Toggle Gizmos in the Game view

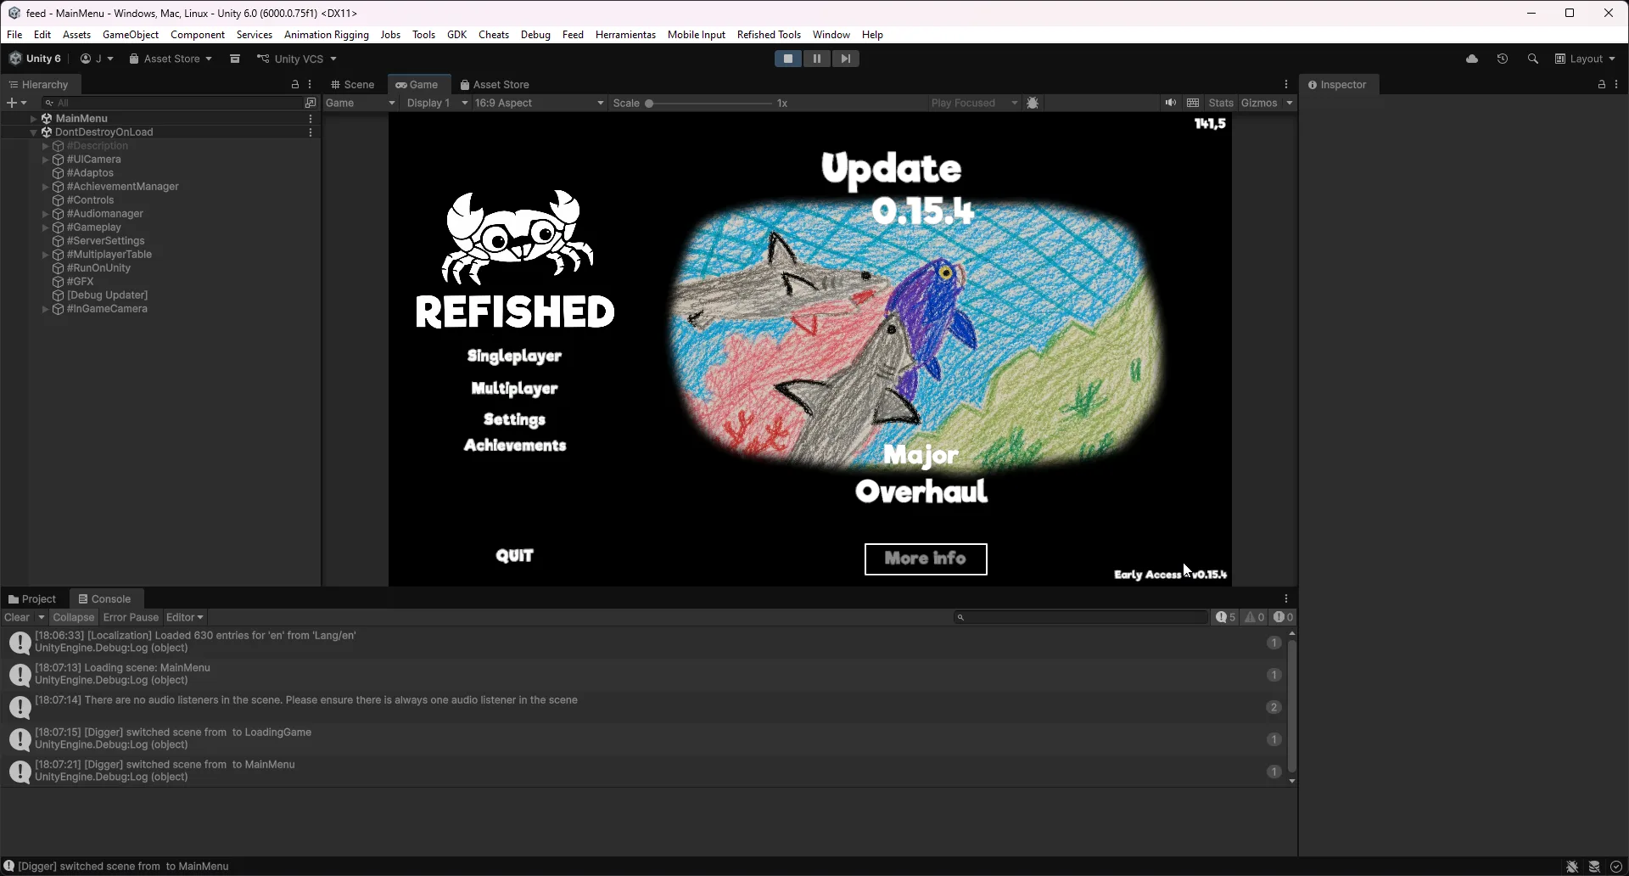pyautogui.click(x=1259, y=103)
